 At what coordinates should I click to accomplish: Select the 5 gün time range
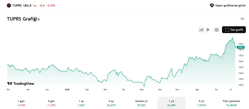tap(51, 103)
